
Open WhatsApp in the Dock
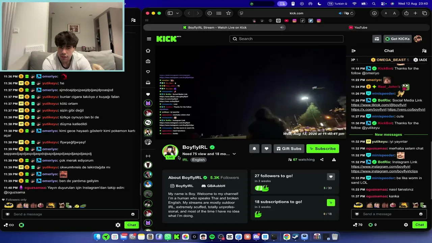coord(168,237)
